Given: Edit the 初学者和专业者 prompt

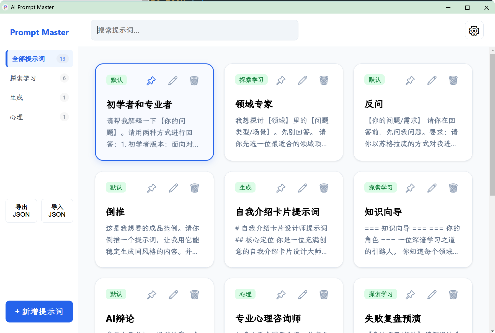Looking at the screenshot, I should [x=173, y=80].
